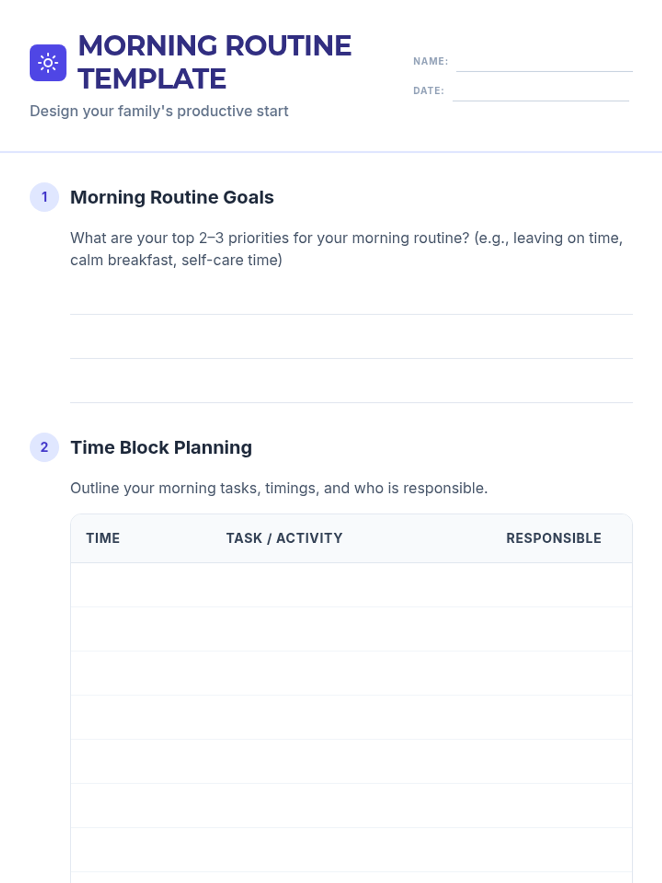Click the number 1 section badge

point(44,197)
